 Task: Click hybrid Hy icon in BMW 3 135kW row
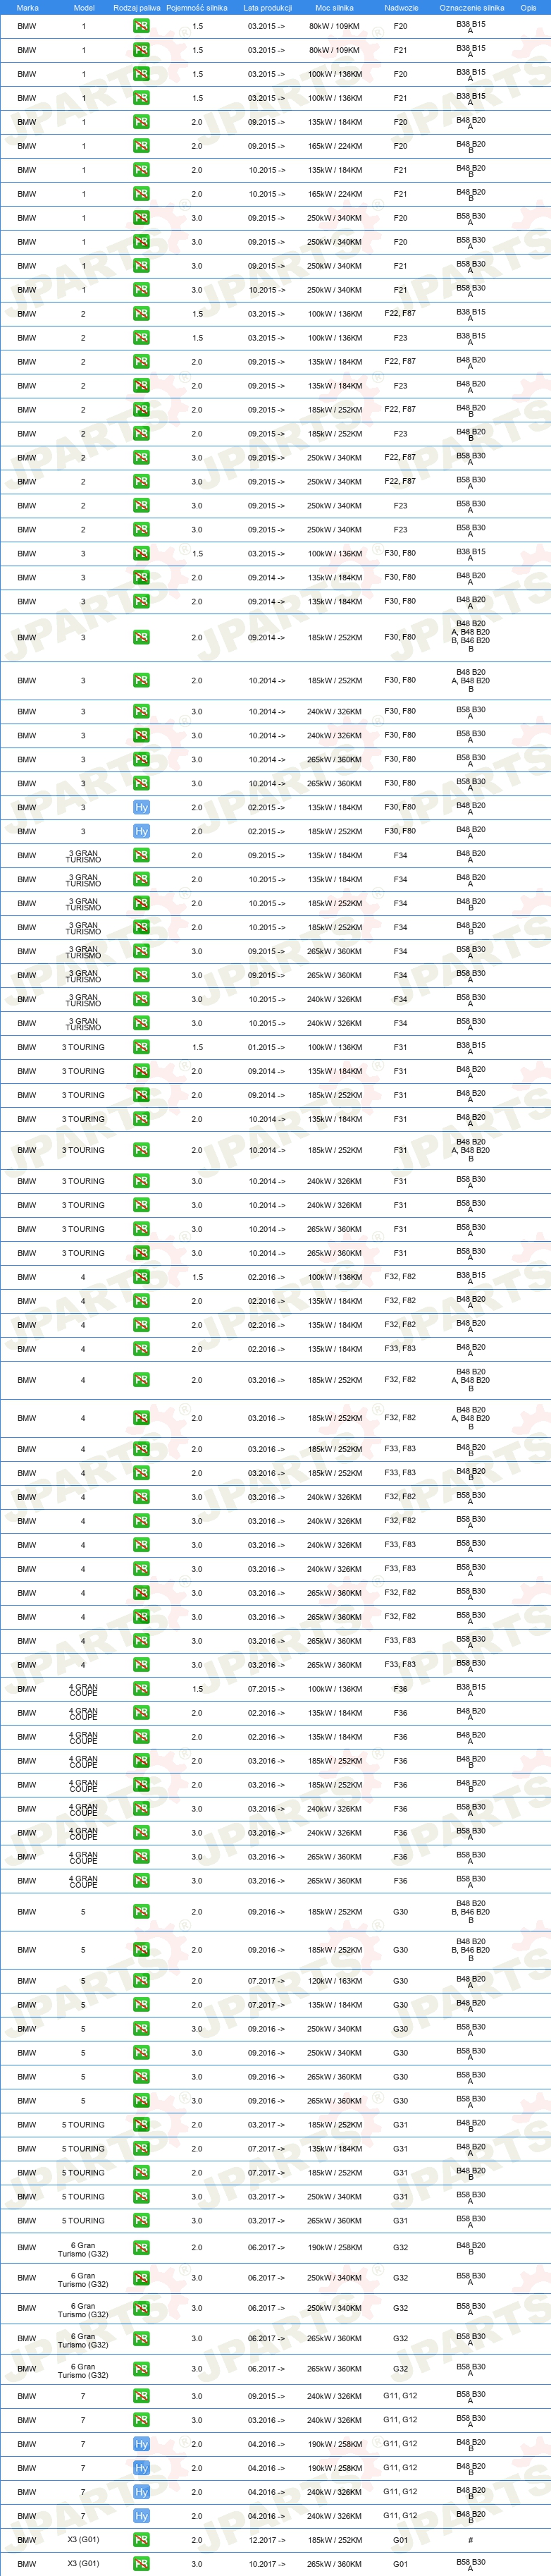141,807
